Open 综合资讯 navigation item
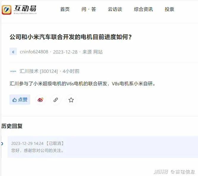 click(143, 9)
